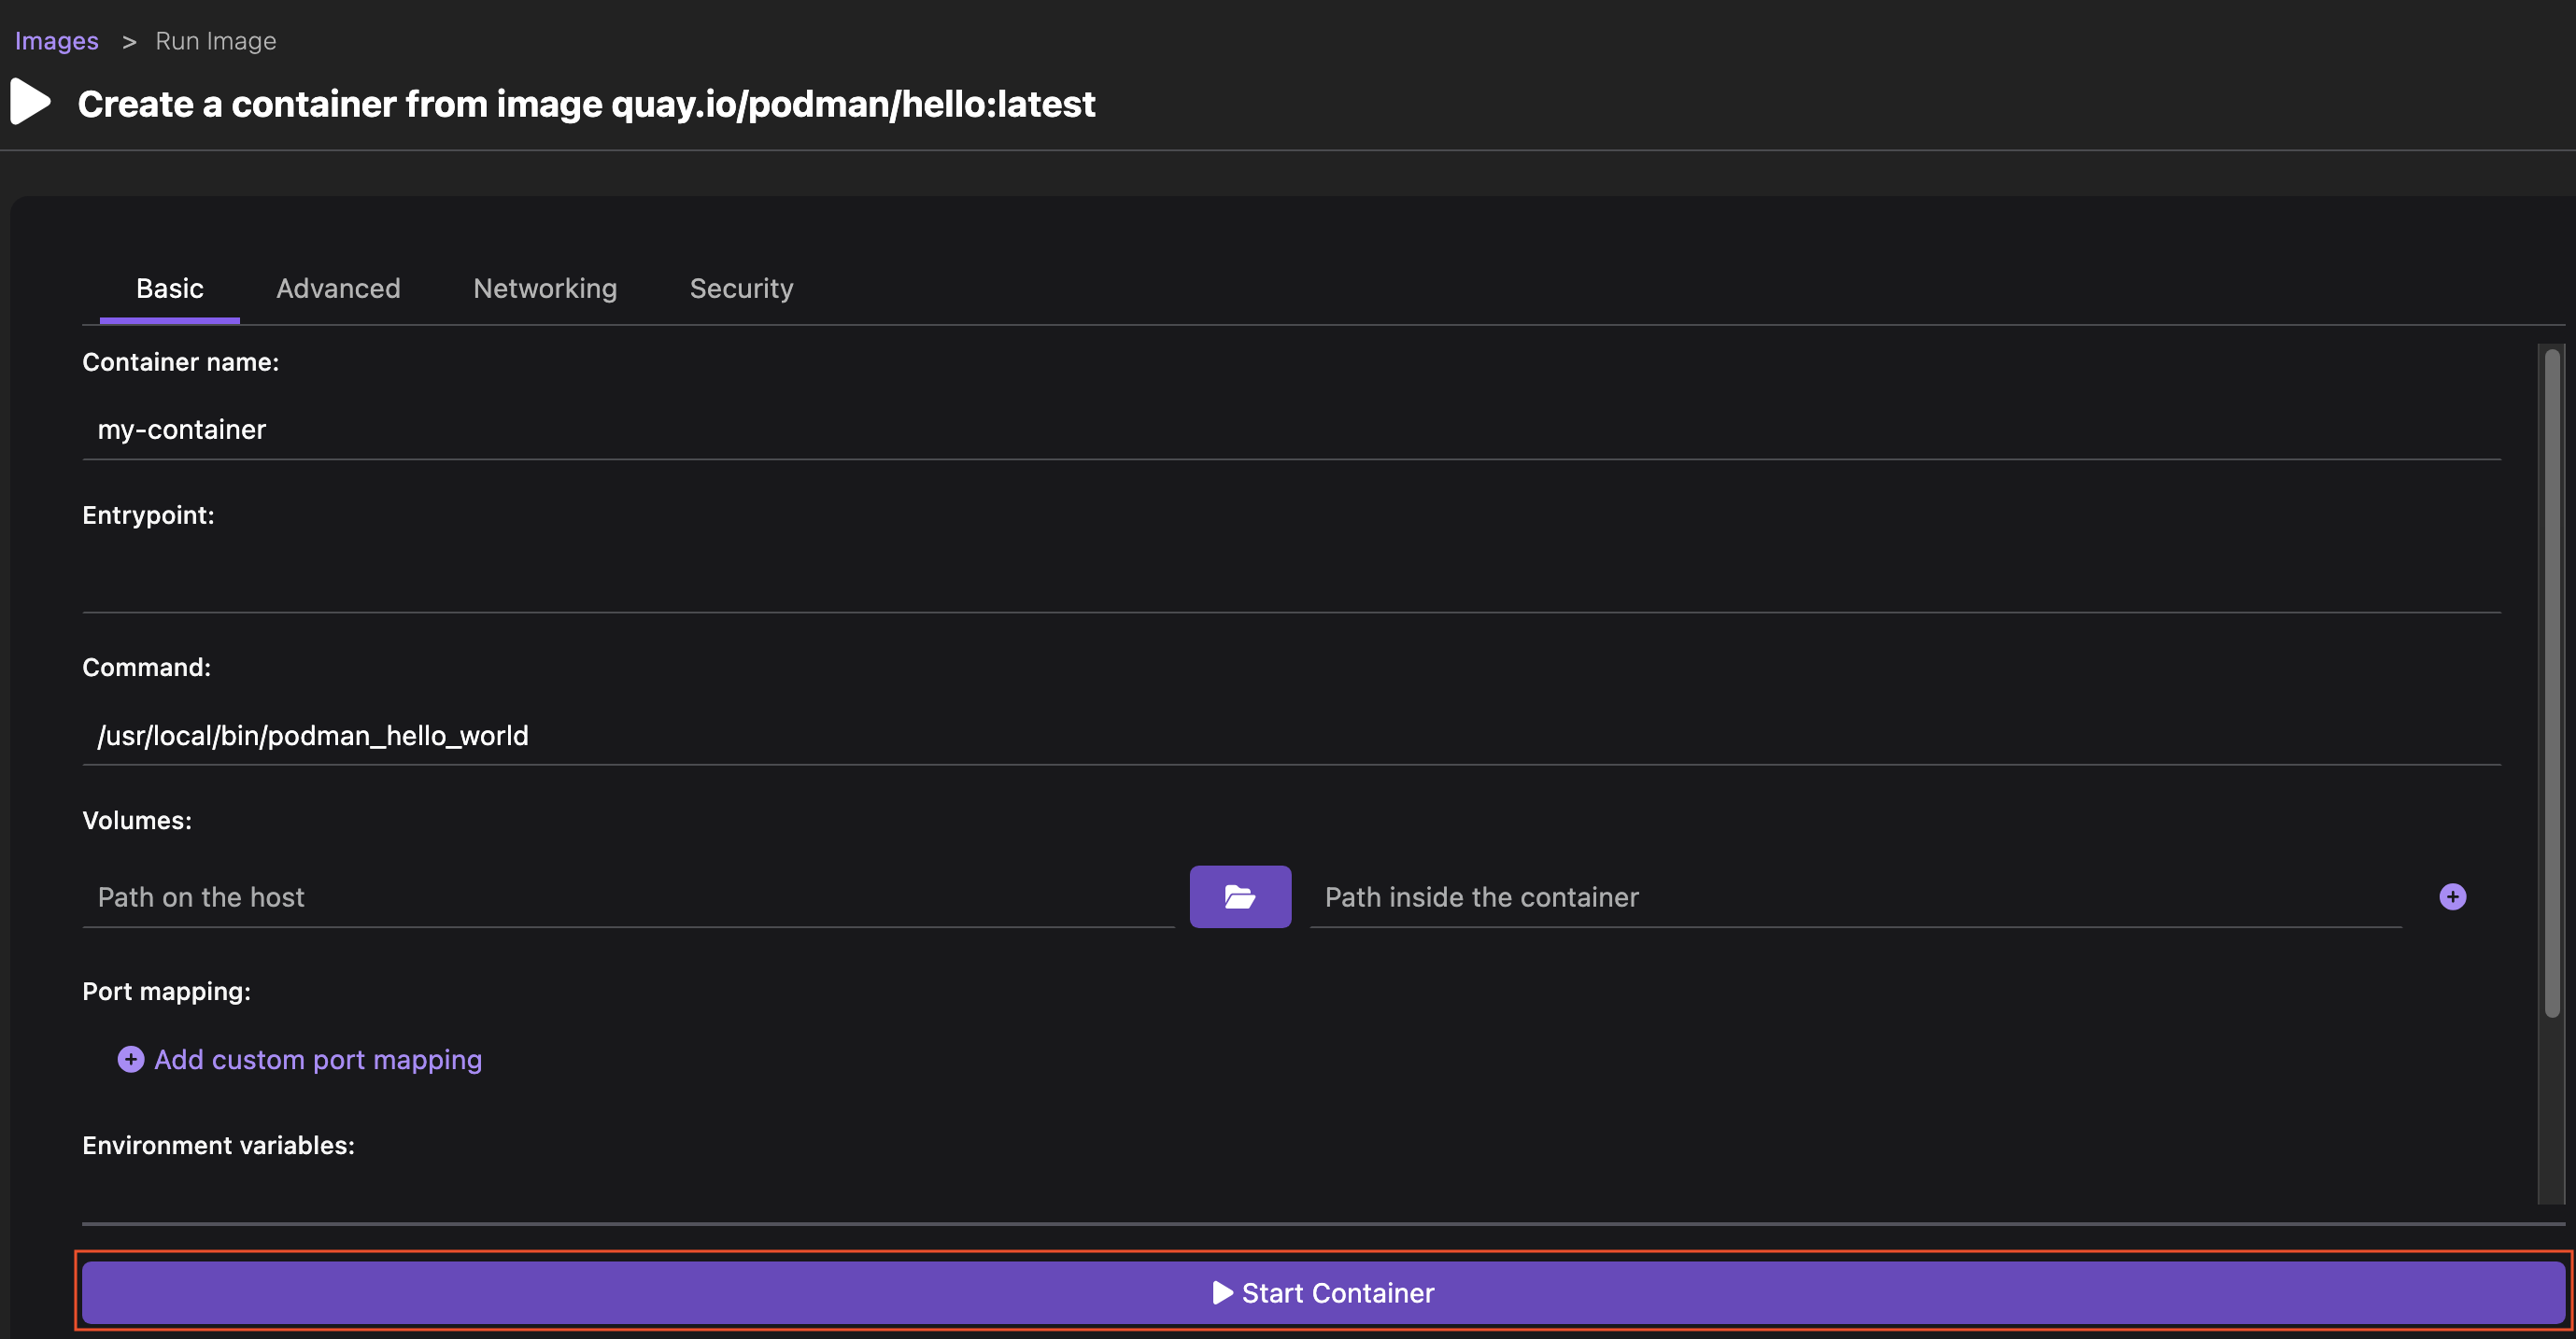Switch to the Advanced tab
Screen dimensions: 2576x1339
[337, 287]
